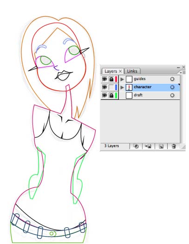The image size is (189, 244).
Task: Click the character layer target circle
Action: tap(172, 87)
